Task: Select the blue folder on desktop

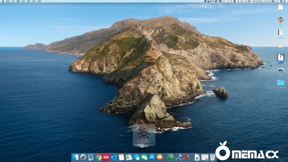Action: (280, 83)
